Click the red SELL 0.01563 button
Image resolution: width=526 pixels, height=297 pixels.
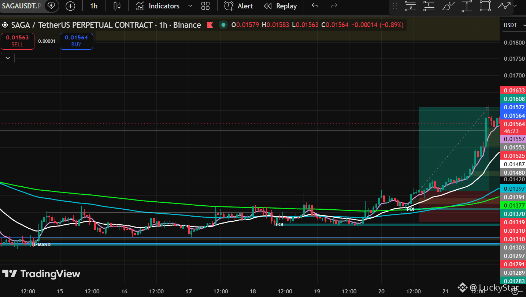point(17,41)
